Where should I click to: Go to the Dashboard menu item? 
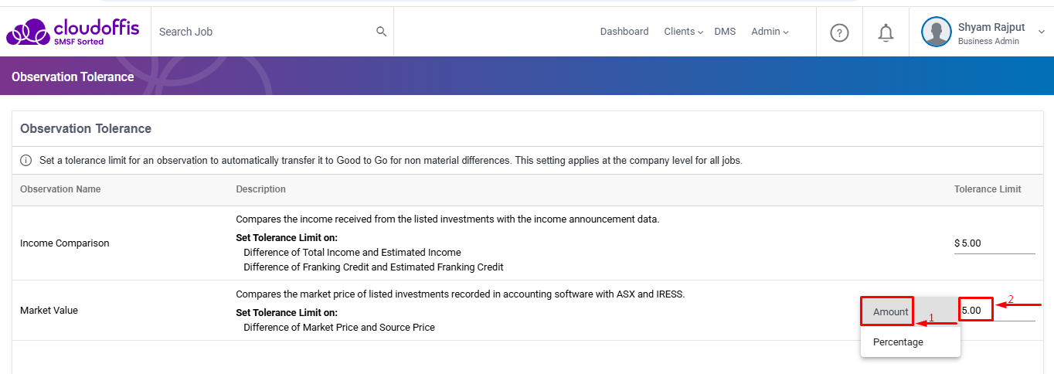[624, 32]
